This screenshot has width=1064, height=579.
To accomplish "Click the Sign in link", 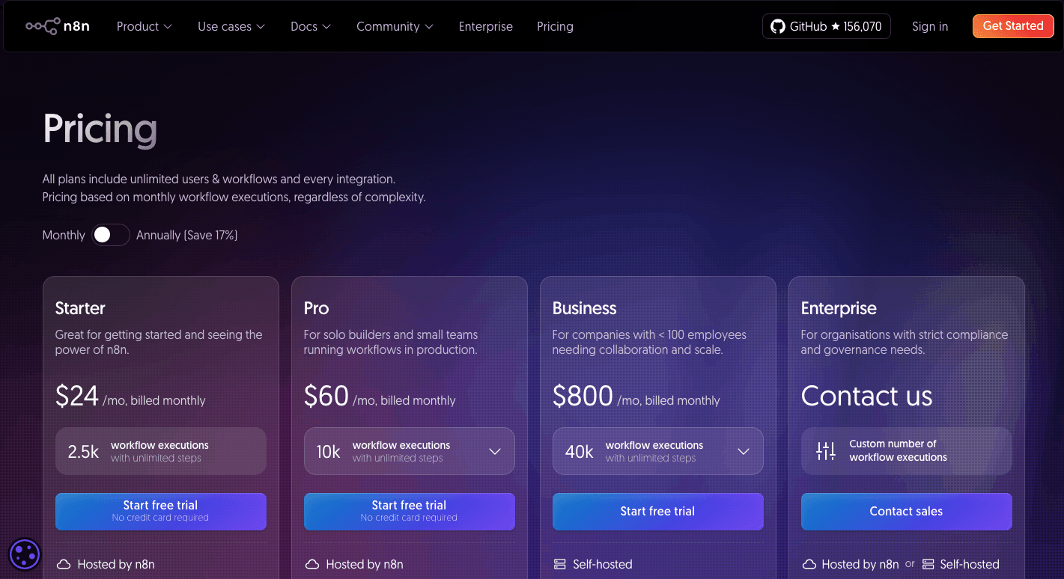I will [x=929, y=26].
